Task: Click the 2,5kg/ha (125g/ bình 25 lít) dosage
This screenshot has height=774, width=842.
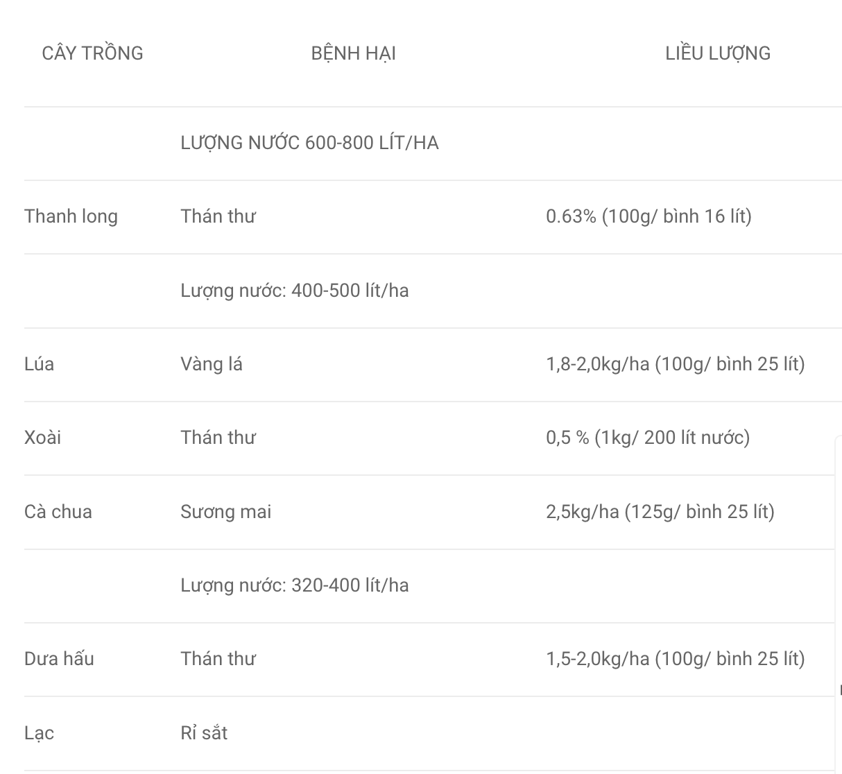Action: (660, 512)
